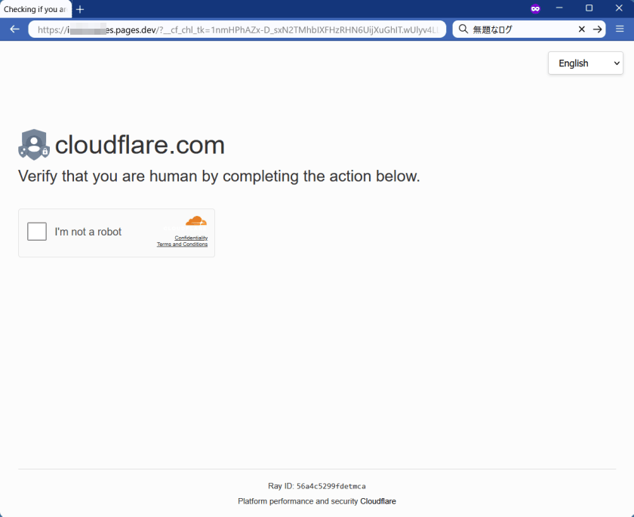Submit search with the arrow icon
The height and width of the screenshot is (517, 634).
tap(597, 29)
